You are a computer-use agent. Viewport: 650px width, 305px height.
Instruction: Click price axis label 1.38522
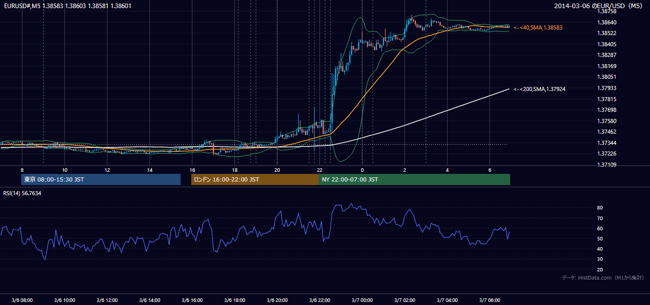pyautogui.click(x=606, y=33)
